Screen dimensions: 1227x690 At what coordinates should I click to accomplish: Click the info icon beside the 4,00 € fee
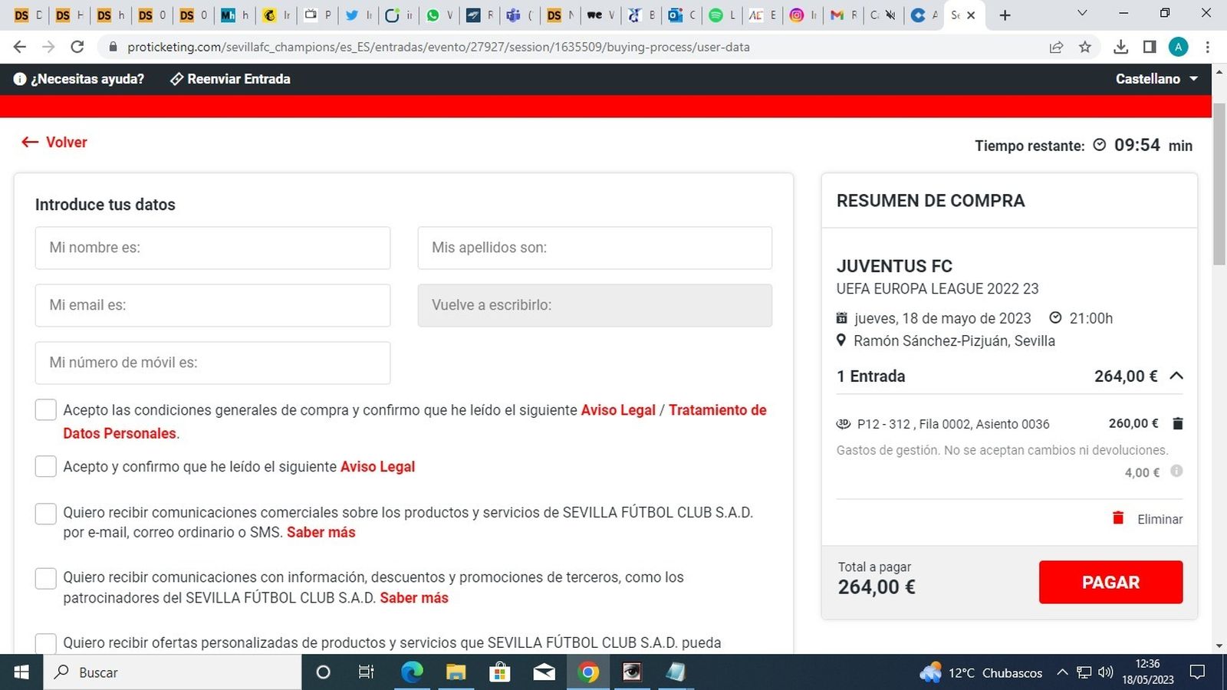[1177, 472]
